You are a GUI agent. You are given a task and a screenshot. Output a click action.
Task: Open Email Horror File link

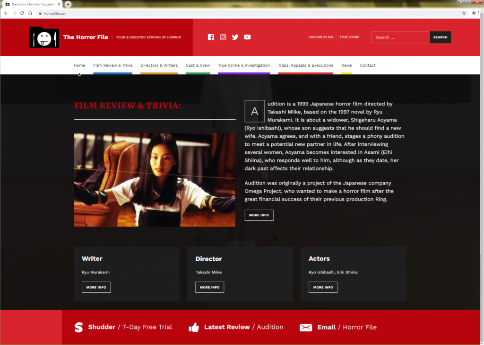(x=347, y=327)
